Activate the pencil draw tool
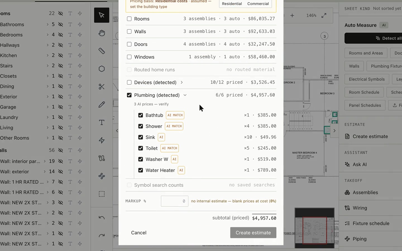The height and width of the screenshot is (251, 402). pyautogui.click(x=102, y=104)
